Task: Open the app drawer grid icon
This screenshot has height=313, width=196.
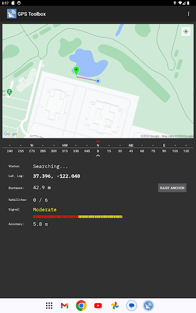Action: [49, 306]
